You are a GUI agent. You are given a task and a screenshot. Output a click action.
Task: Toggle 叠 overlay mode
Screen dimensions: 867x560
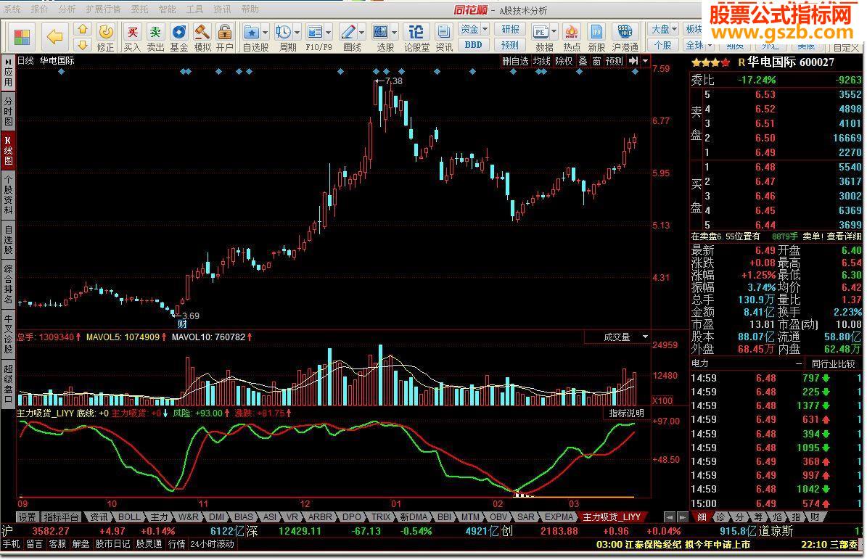(583, 61)
